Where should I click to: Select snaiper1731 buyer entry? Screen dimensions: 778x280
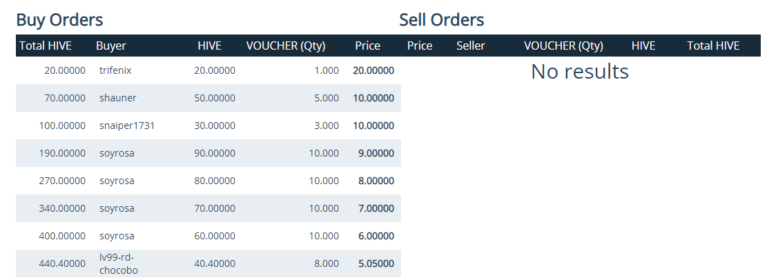pyautogui.click(x=127, y=126)
